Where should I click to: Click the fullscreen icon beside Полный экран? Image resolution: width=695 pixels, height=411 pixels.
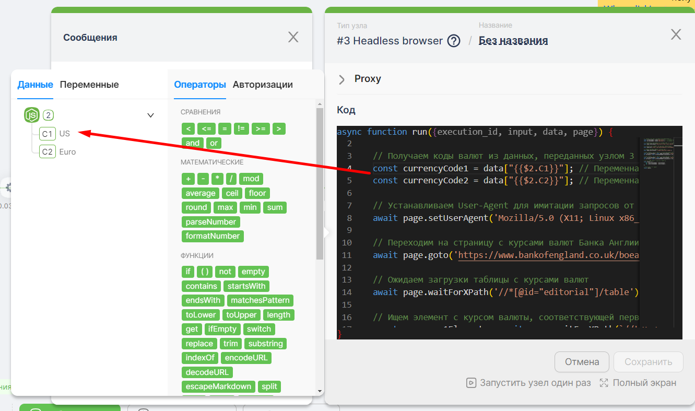(x=604, y=383)
